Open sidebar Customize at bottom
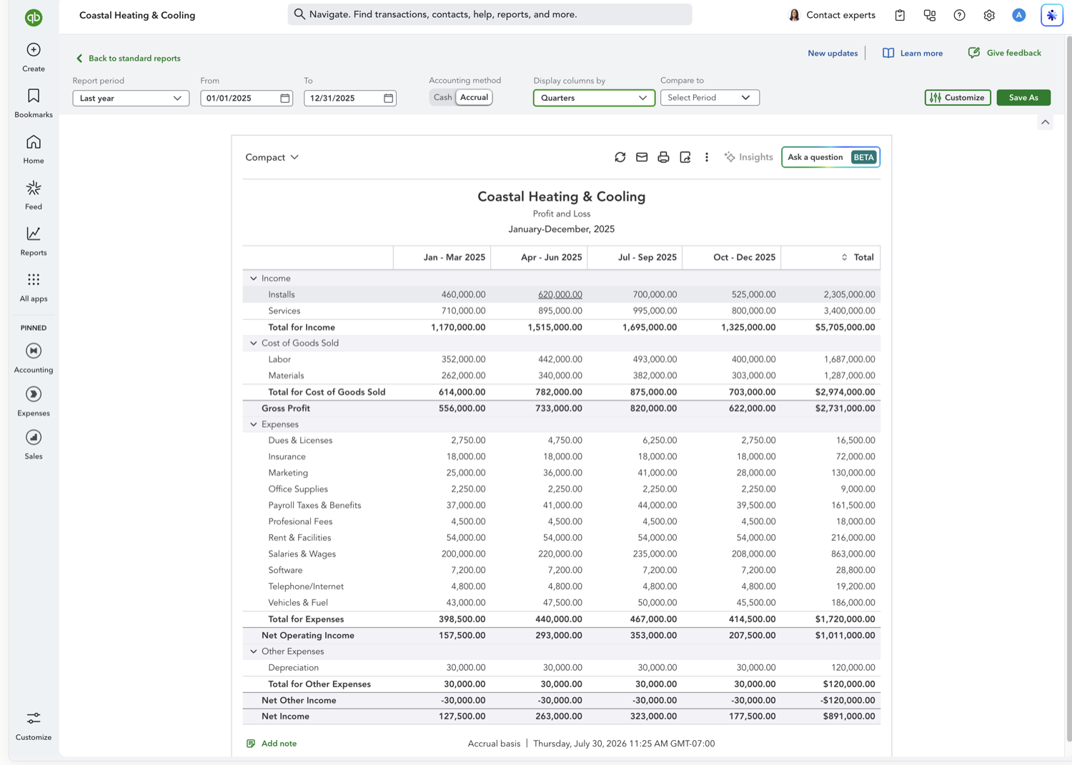 point(34,726)
